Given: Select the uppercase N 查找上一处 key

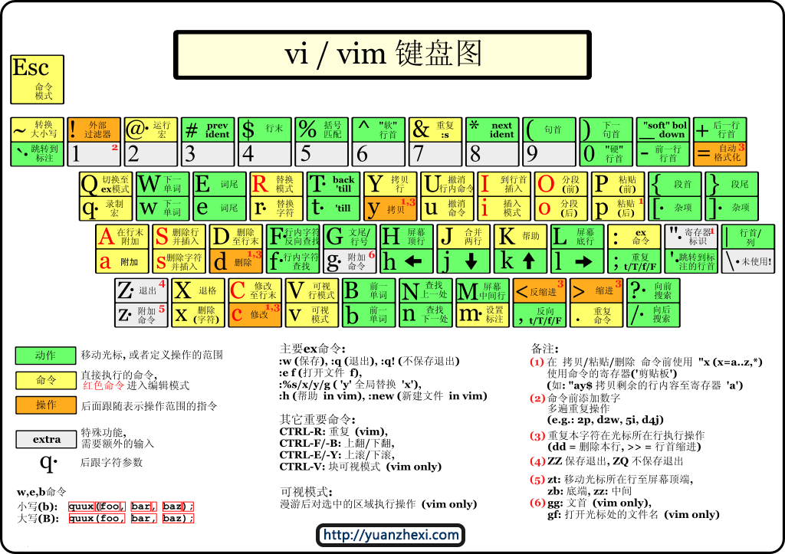Looking at the screenshot, I should tap(425, 290).
